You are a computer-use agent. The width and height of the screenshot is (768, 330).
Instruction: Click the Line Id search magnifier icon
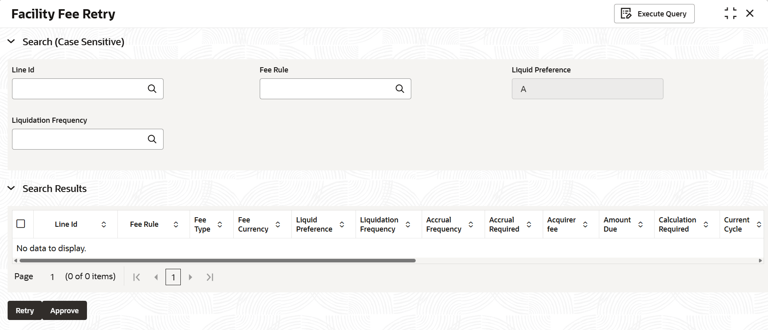tap(152, 89)
